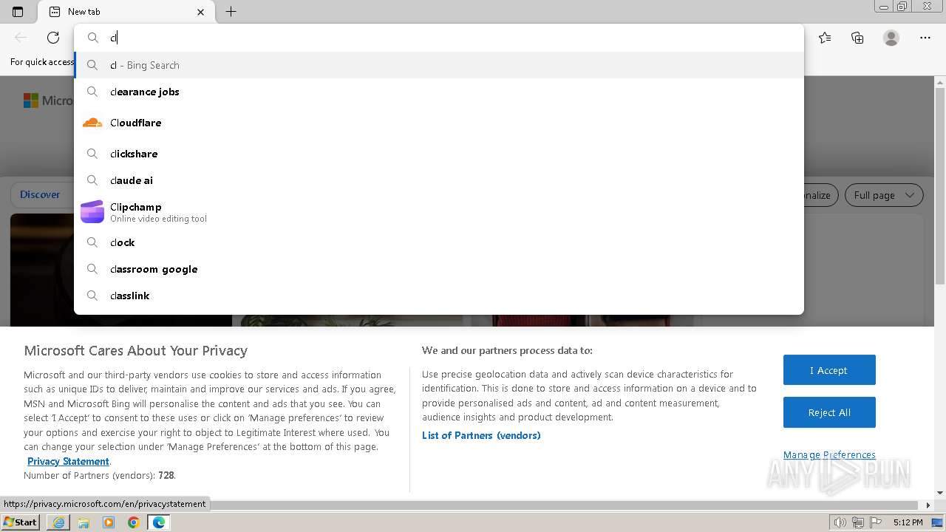This screenshot has height=532, width=946.
Task: Select the Cloudflare suggestion
Action: point(439,123)
